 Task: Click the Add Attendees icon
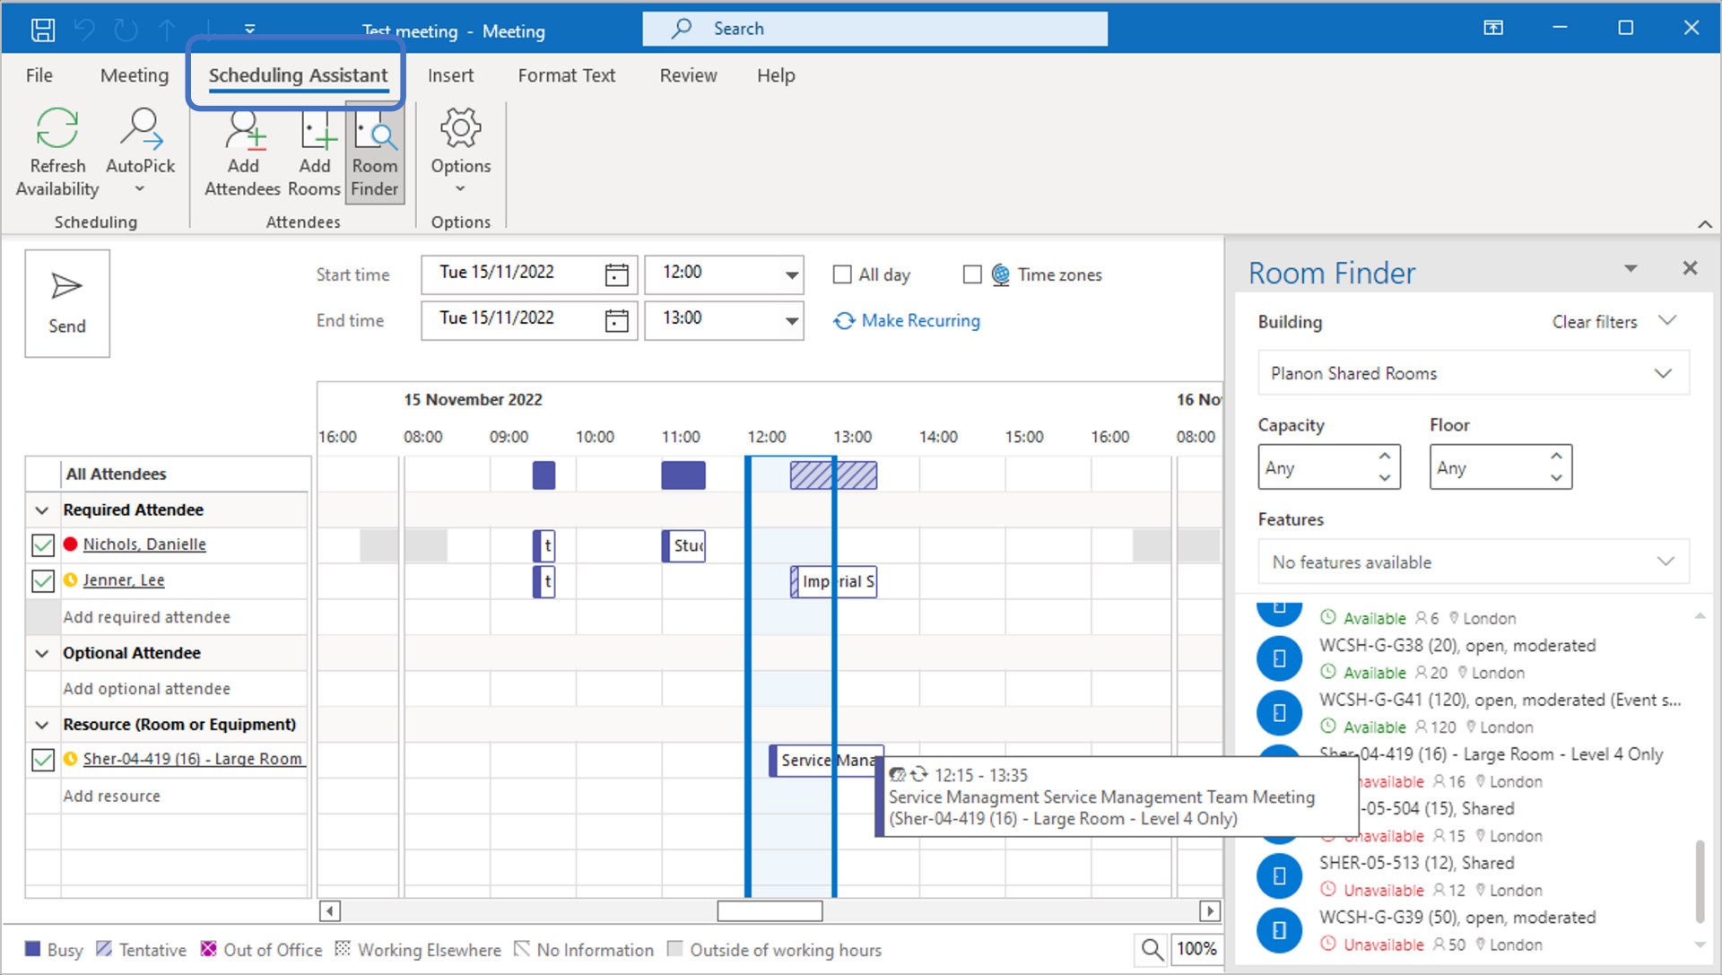pos(244,128)
